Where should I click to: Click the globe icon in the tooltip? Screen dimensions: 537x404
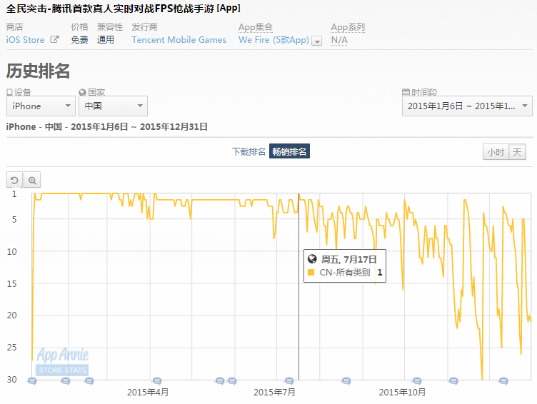click(312, 259)
